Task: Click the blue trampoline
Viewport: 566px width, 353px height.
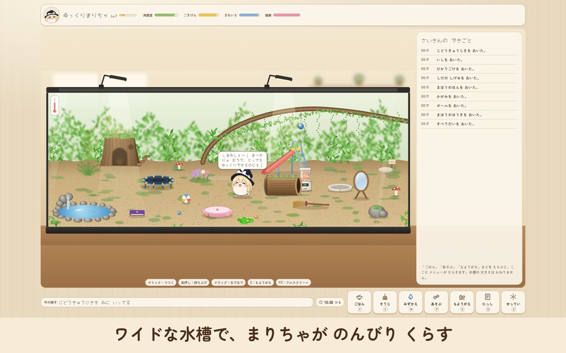Action: (x=158, y=181)
